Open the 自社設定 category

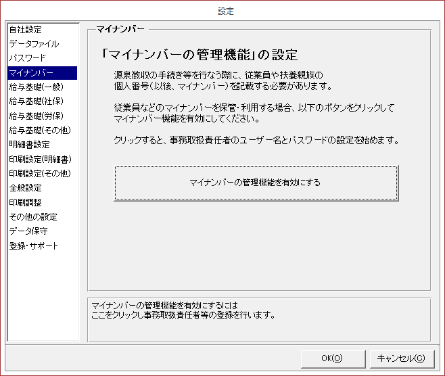coord(26,30)
